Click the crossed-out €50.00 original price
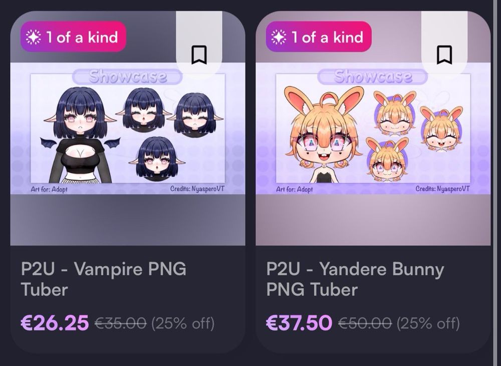 pyautogui.click(x=365, y=323)
